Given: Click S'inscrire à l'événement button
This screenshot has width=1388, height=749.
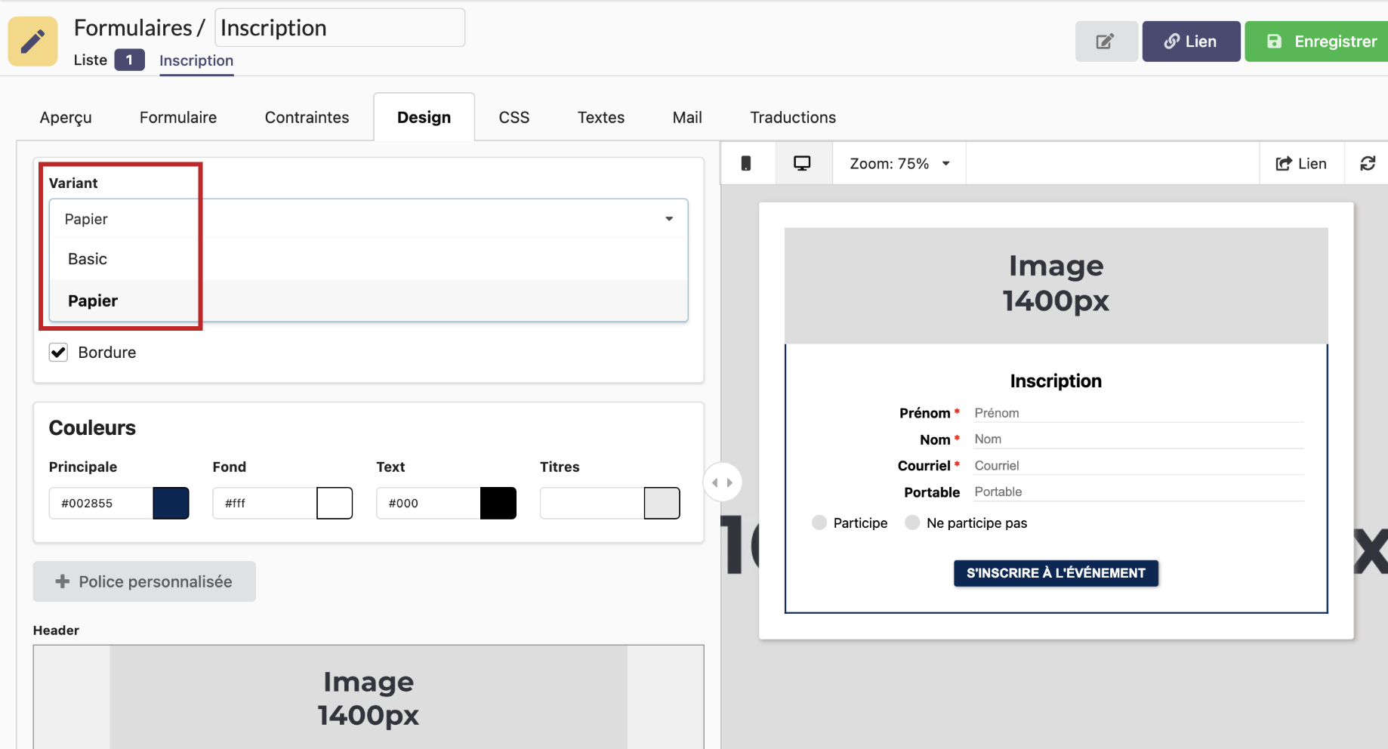Looking at the screenshot, I should 1055,573.
